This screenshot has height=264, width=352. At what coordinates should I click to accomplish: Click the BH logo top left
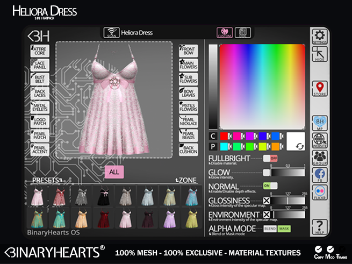(38, 36)
